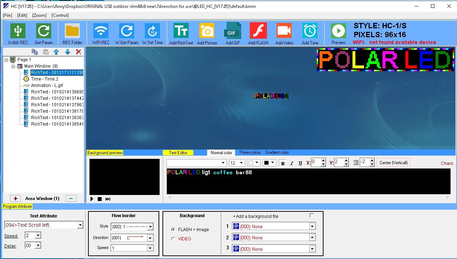Check the Add a background file checkbox
457x259 pixels.
(x=312, y=215)
